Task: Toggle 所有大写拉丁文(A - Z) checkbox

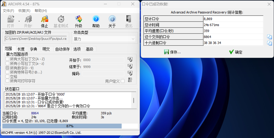Action: pyautogui.click(x=7, y=59)
